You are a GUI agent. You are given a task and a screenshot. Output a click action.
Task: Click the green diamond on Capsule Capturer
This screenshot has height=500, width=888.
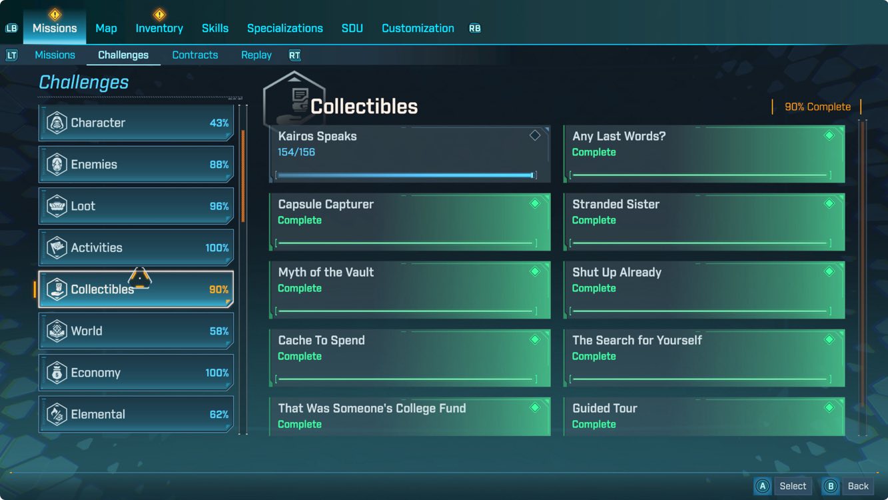coord(535,203)
